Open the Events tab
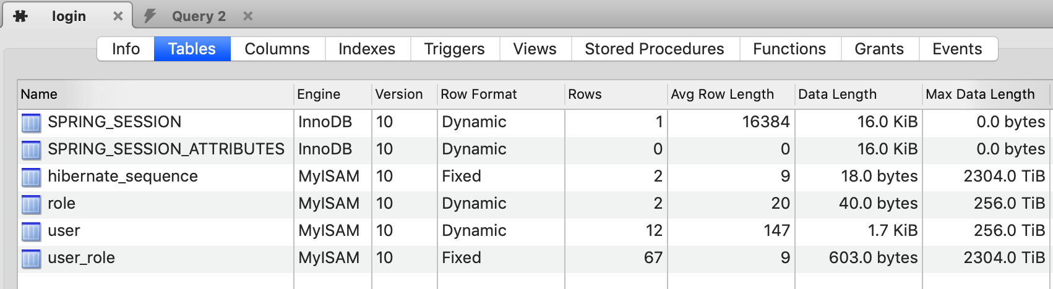 pyautogui.click(x=956, y=49)
